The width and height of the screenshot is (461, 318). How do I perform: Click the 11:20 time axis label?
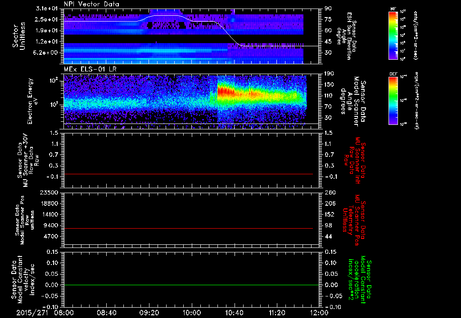277,313
